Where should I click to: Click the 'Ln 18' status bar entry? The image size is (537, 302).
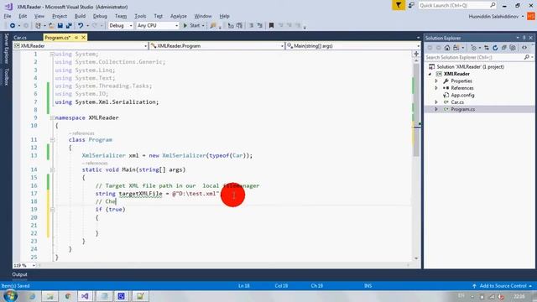click(244, 286)
